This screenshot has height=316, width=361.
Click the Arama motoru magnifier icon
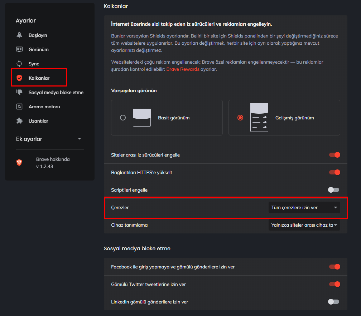(x=19, y=107)
